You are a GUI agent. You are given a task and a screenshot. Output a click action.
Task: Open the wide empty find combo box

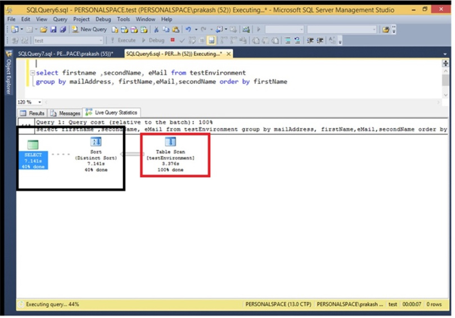(x=341, y=29)
